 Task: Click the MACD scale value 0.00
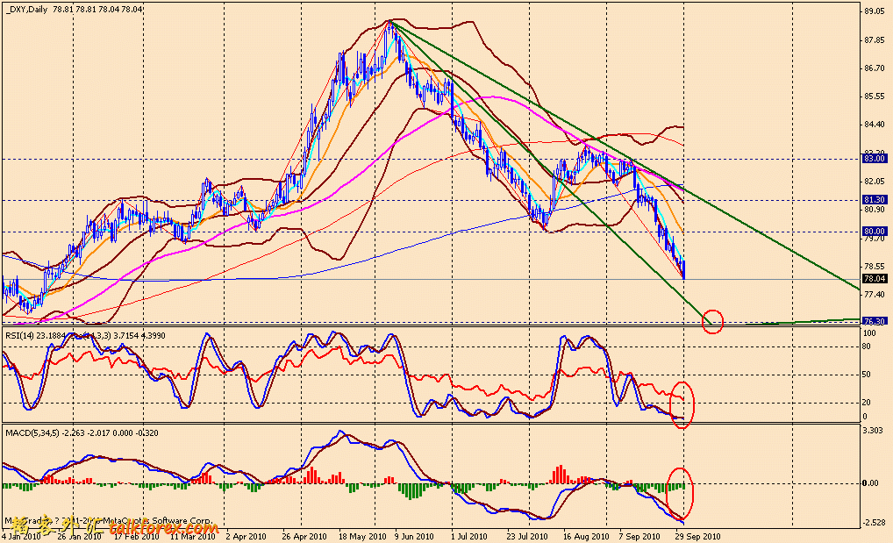(870, 483)
